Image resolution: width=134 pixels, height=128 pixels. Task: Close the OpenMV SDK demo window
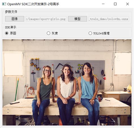coord(127,4)
